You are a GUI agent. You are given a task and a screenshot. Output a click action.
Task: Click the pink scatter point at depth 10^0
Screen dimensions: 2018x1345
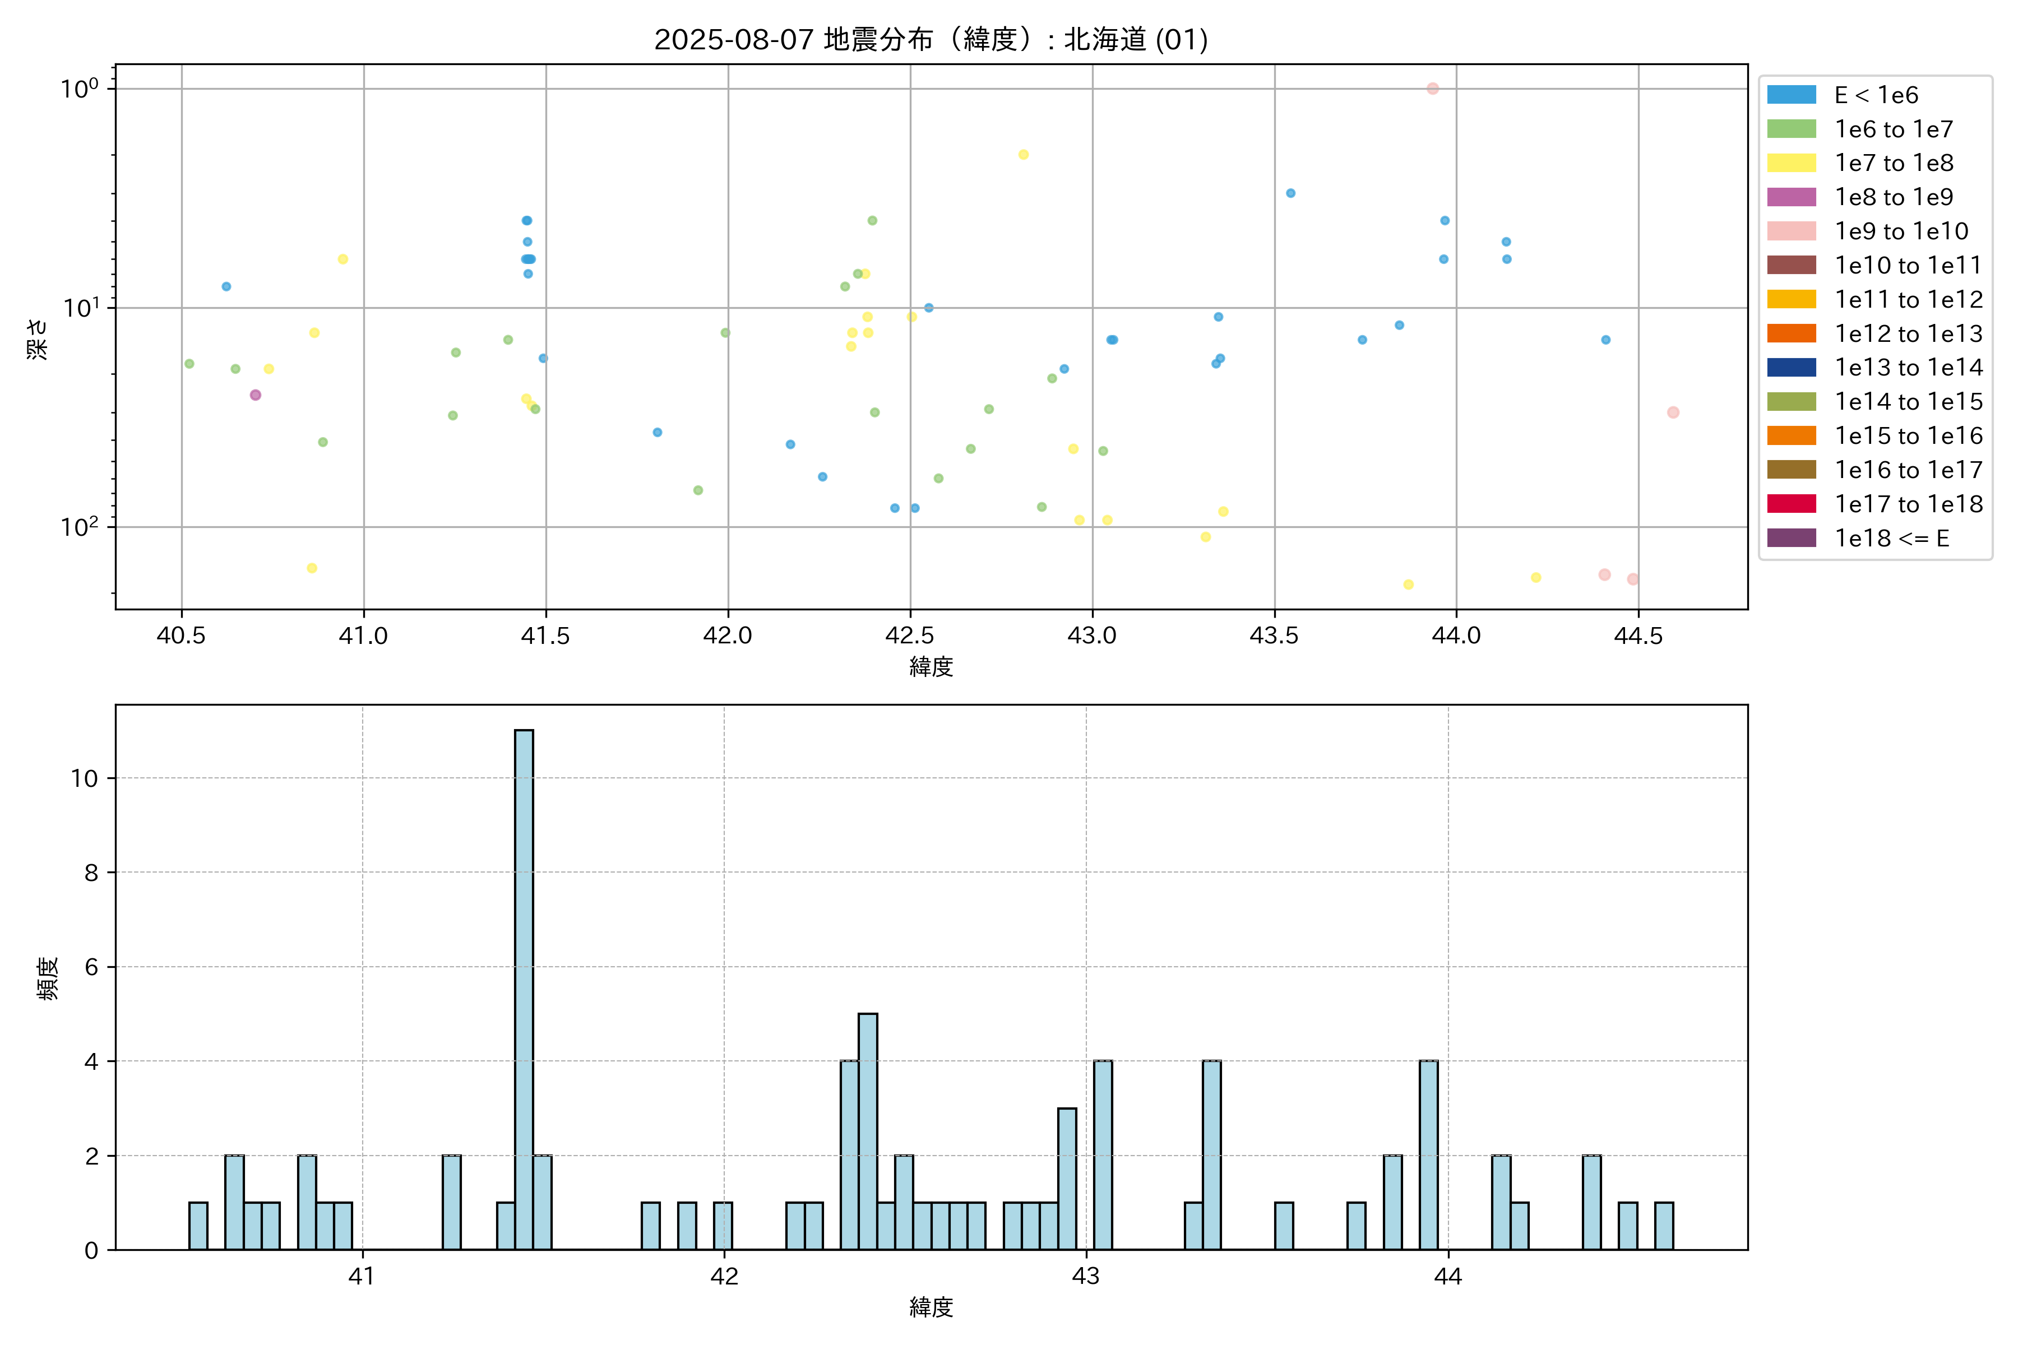click(x=1432, y=89)
